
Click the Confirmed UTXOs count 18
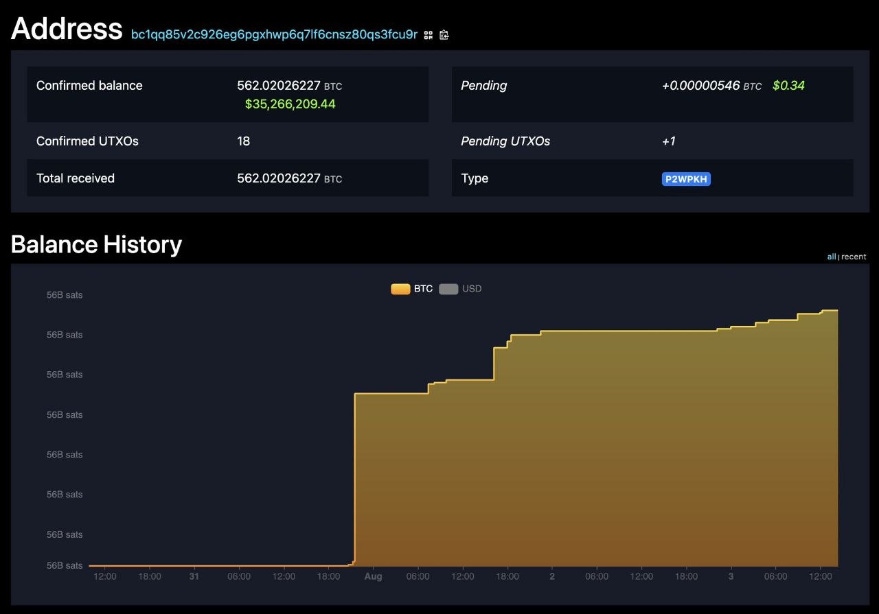[243, 141]
